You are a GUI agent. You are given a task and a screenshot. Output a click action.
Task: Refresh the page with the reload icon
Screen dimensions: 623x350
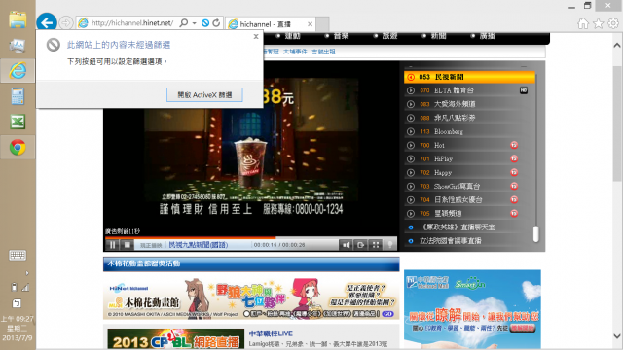[x=216, y=23]
